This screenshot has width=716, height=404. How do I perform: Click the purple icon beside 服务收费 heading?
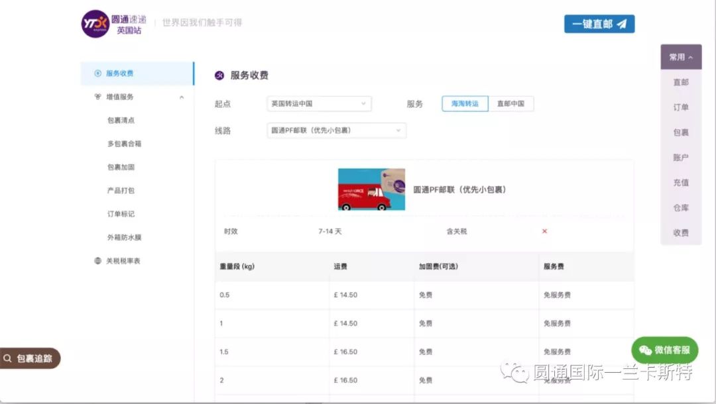click(219, 76)
